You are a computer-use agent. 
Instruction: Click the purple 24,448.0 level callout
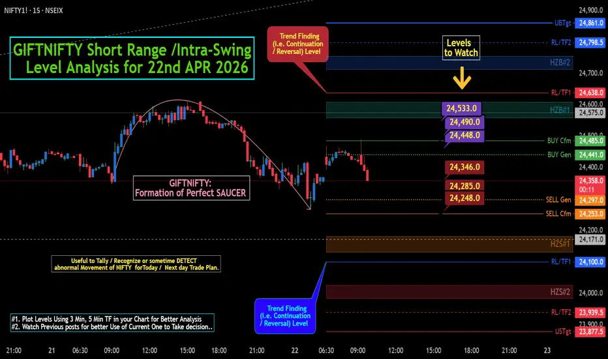(464, 135)
